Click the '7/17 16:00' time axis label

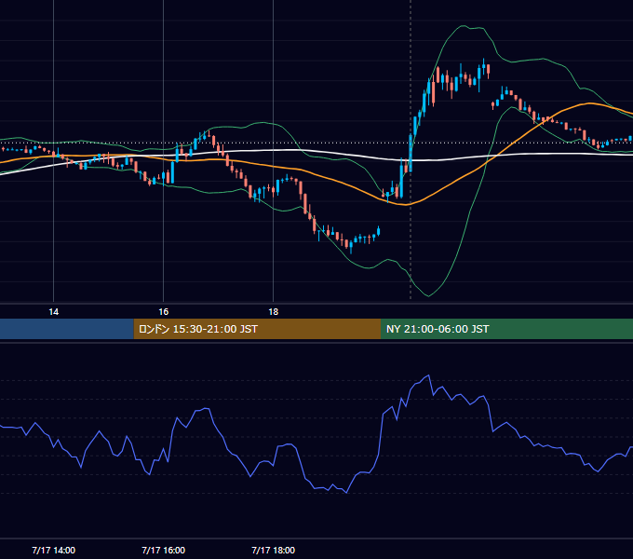tap(163, 550)
